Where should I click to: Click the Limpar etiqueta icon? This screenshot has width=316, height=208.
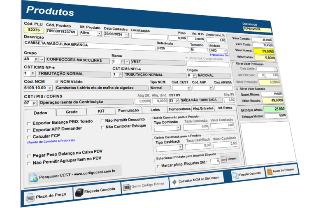click(224, 159)
